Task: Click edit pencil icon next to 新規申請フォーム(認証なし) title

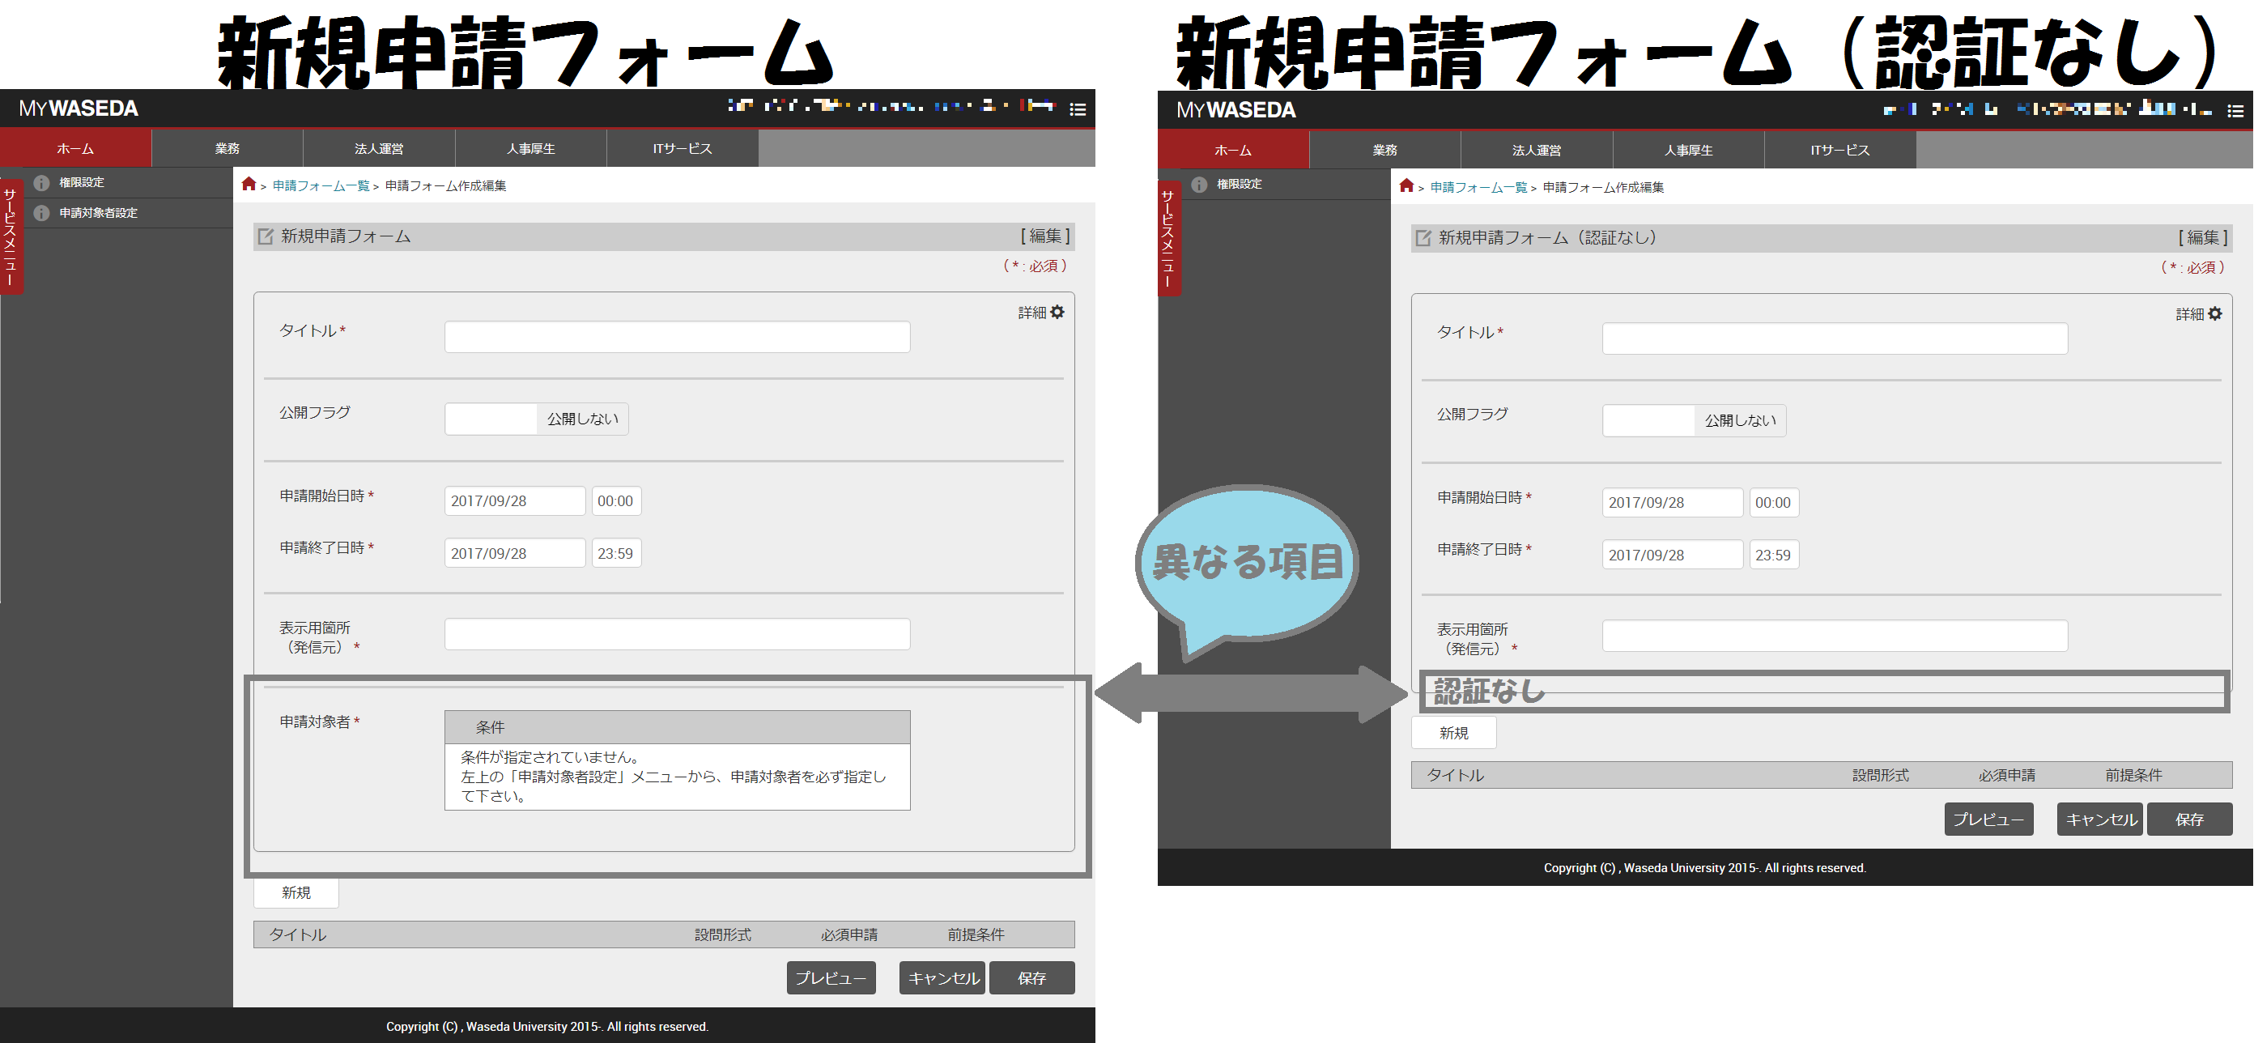Action: [1423, 238]
